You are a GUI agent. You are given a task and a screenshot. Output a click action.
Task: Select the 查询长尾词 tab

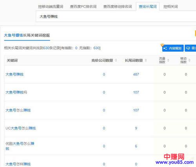pos(148,7)
